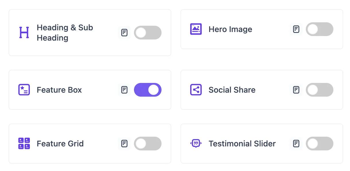Click the Social Share network icon
This screenshot has width=350, height=171.
click(196, 90)
